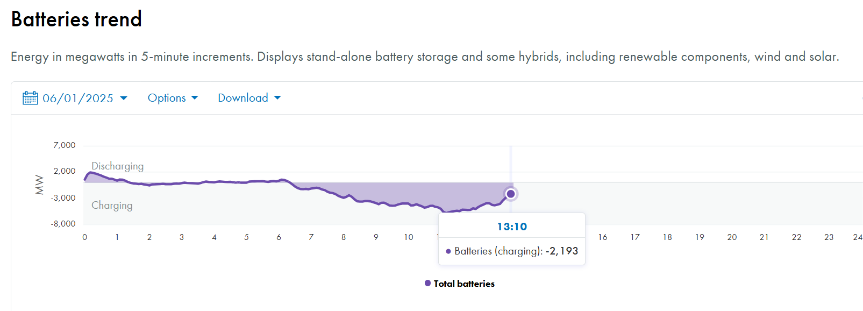
Task: Click the 7,000 y-axis label
Action: [65, 145]
